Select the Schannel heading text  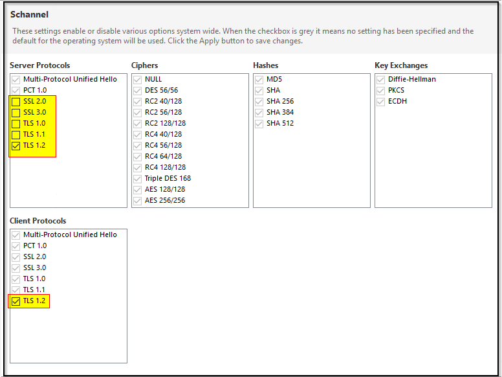click(x=29, y=14)
